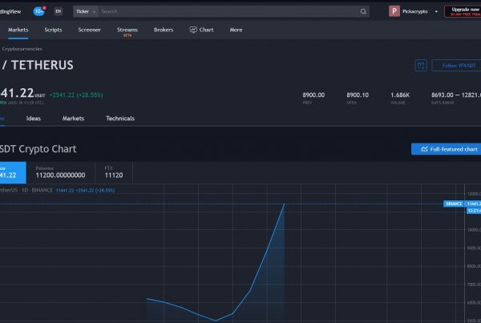Open the Brokers menu

pos(164,30)
